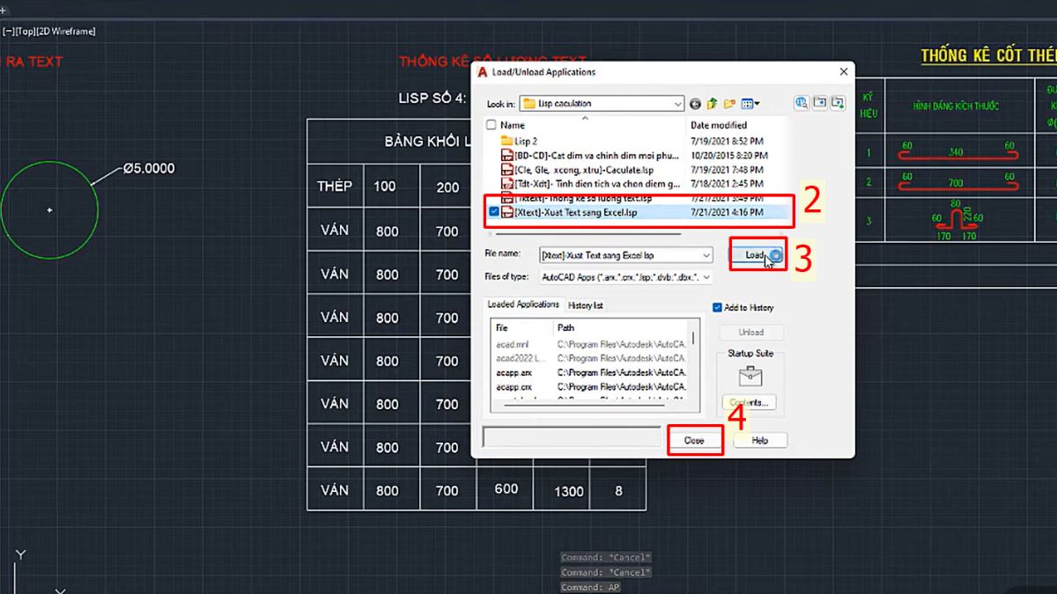Click the Startup Suite briefcase icon
The height and width of the screenshot is (594, 1057).
tap(750, 376)
